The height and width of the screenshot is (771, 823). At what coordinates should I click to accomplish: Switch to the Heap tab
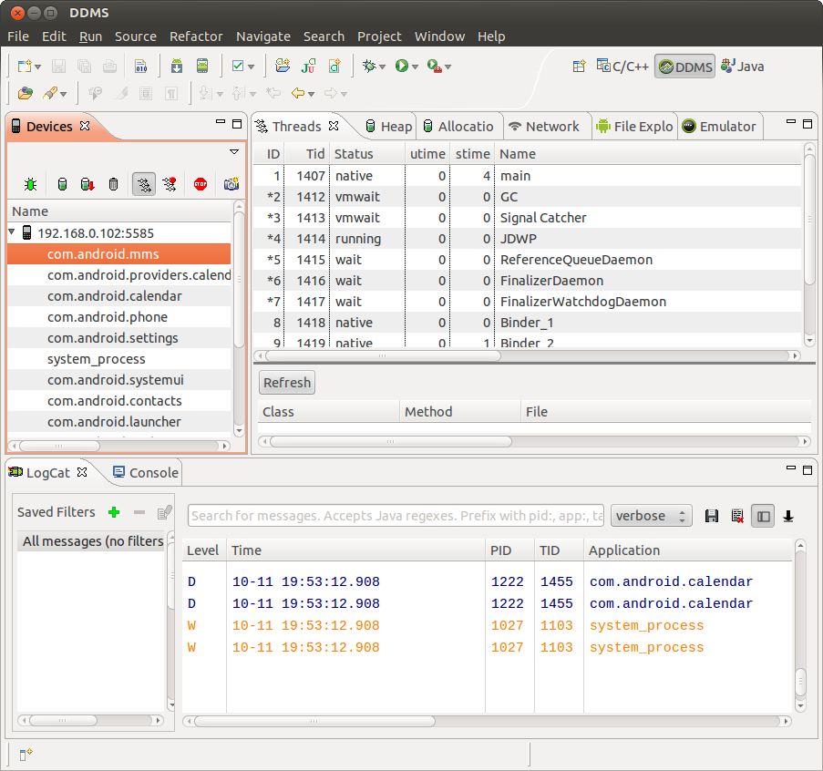pos(389,127)
